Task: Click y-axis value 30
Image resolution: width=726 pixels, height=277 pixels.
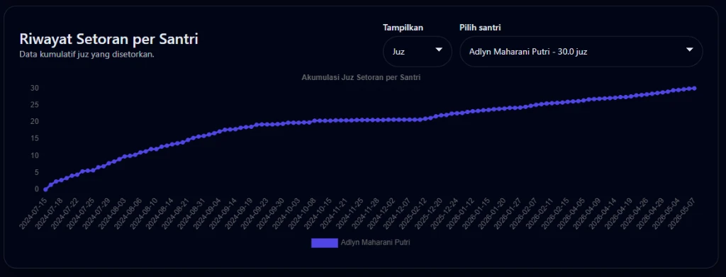Action: coord(35,88)
